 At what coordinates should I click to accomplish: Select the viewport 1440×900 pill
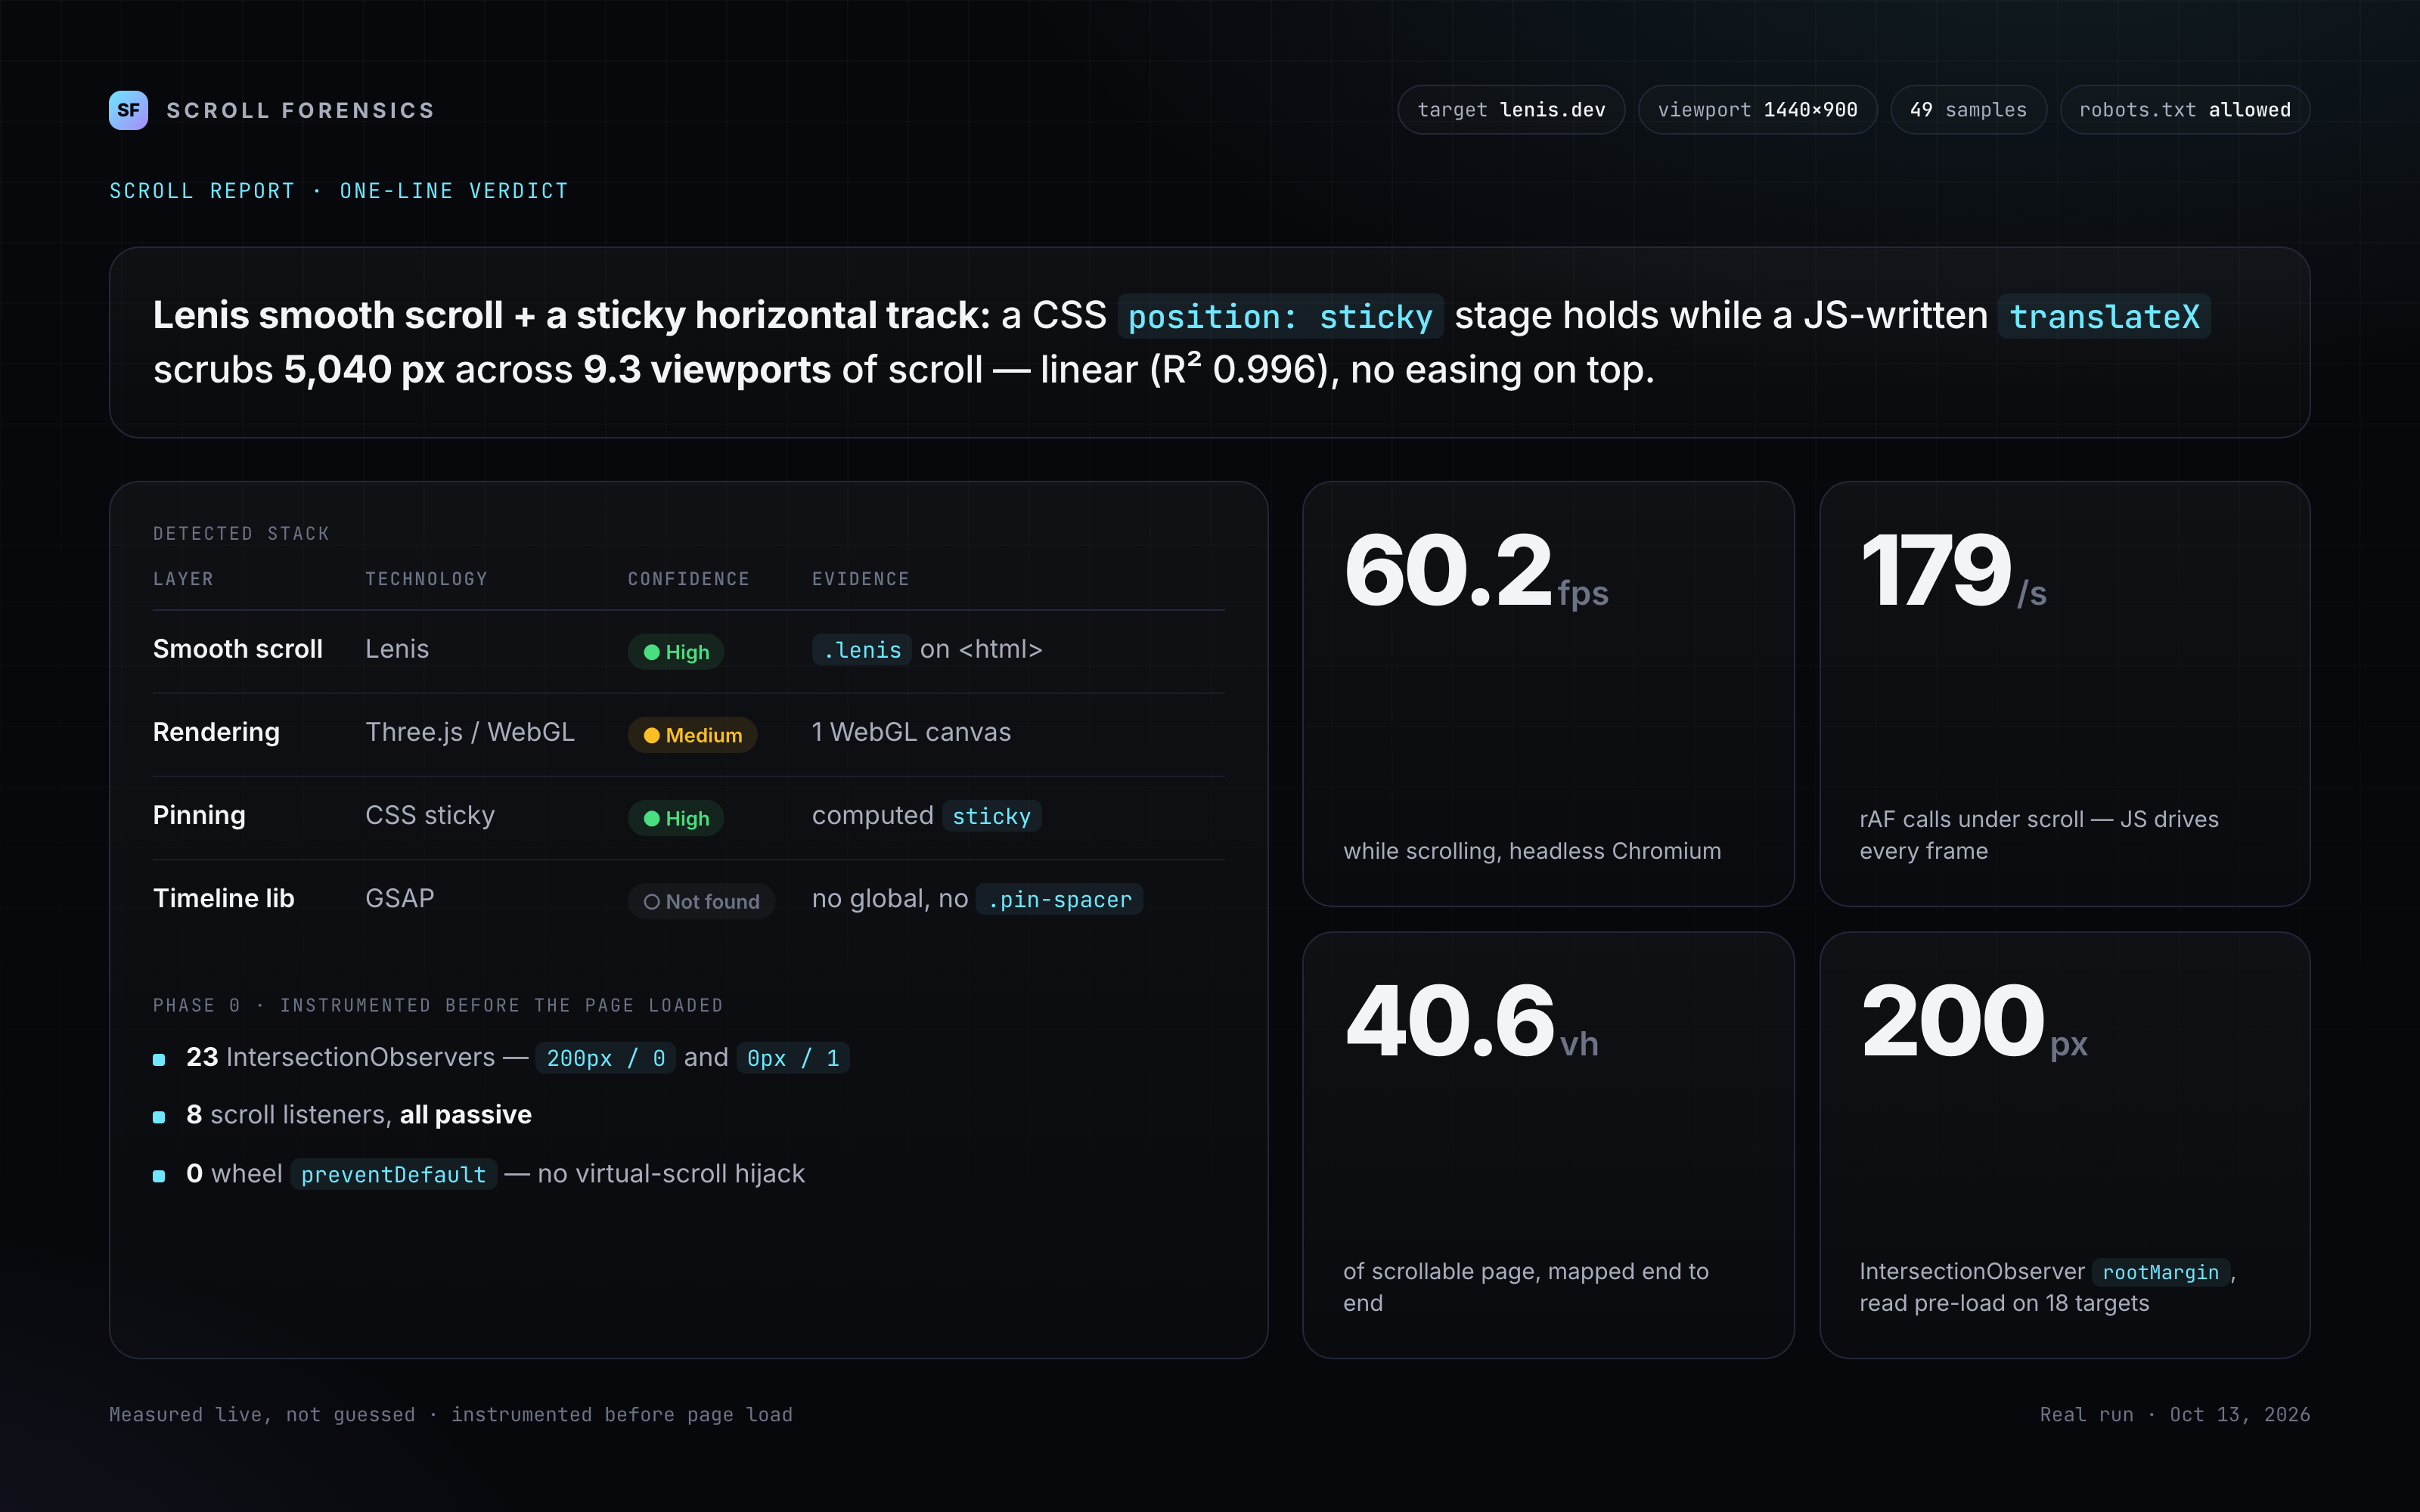coord(1757,110)
